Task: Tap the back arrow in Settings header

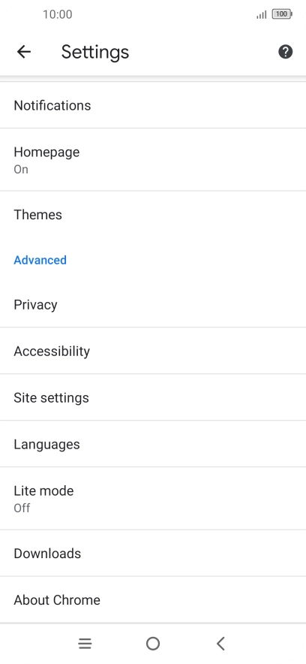Action: (24, 52)
